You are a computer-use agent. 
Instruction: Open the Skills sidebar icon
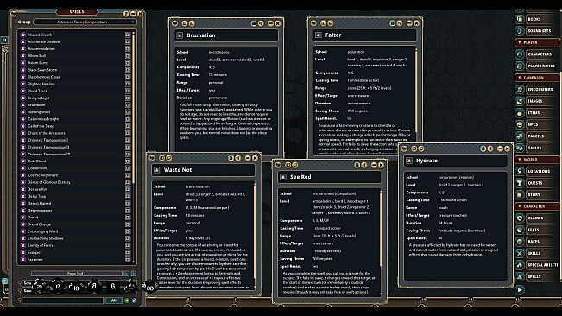click(520, 253)
